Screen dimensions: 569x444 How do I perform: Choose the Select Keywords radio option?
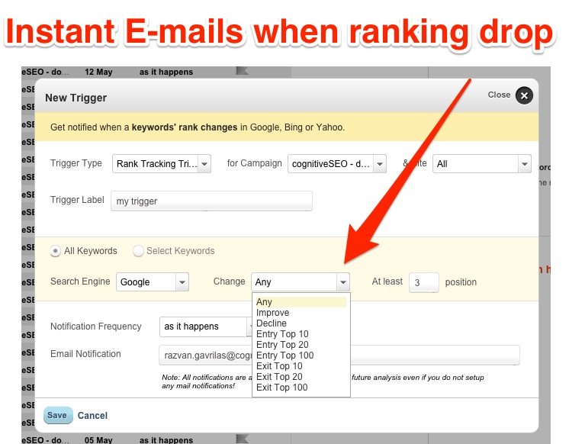pyautogui.click(x=138, y=251)
